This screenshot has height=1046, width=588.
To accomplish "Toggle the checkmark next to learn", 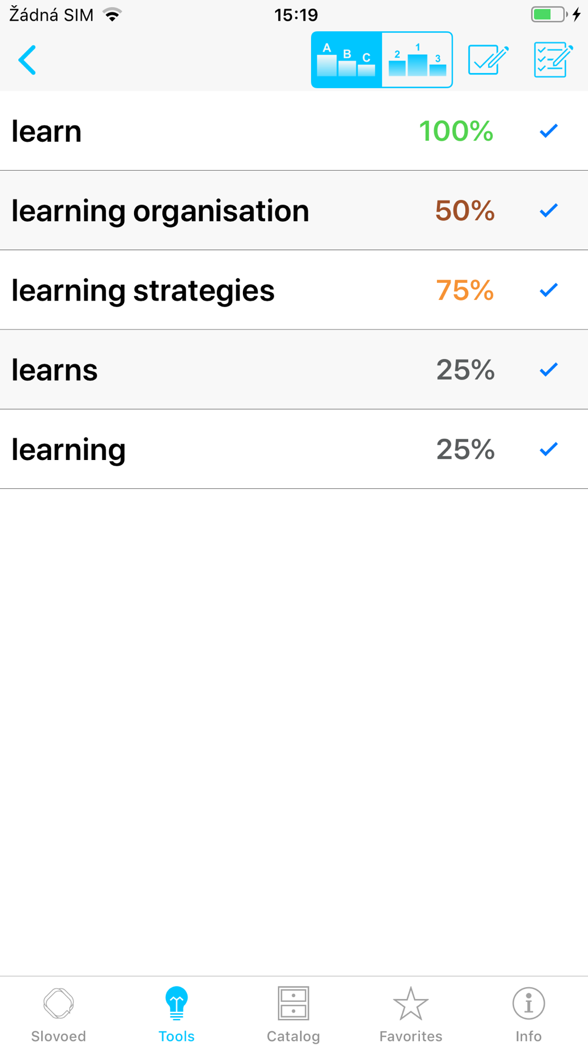I will (549, 131).
